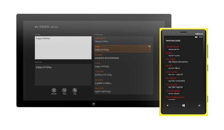Screen dimensions: 224x130
Task: Click the Decorate star icon
Action: pos(54,90)
